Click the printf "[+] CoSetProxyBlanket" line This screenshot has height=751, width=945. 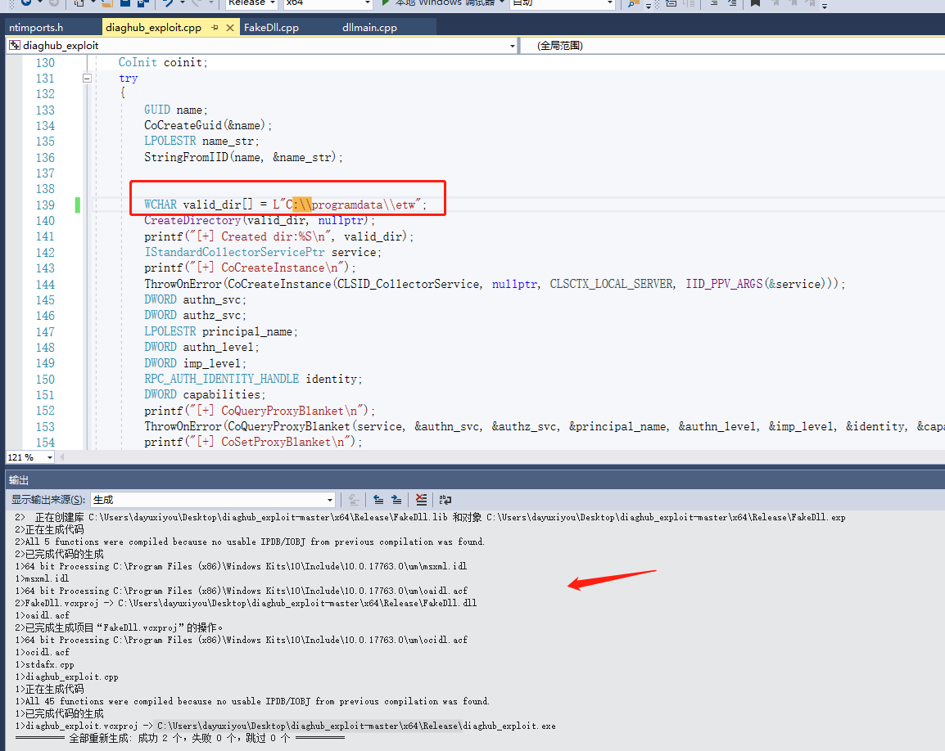(x=253, y=442)
